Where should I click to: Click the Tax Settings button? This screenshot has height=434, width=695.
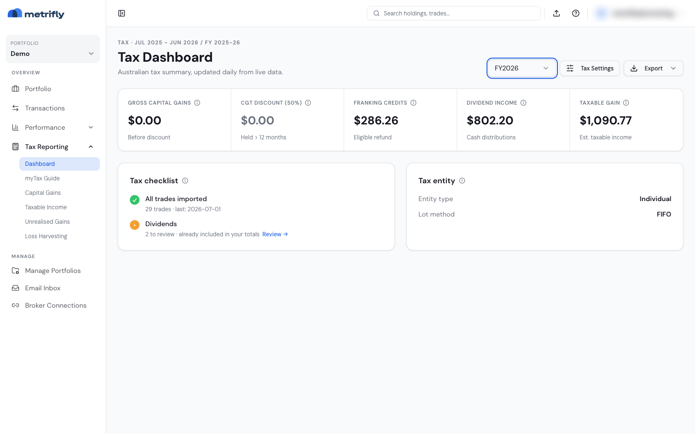(x=590, y=68)
